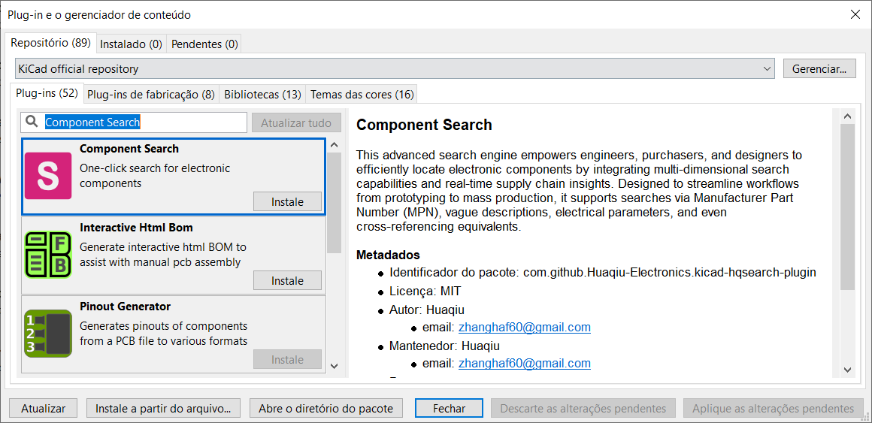Select the Component Search list entry title

pos(129,149)
